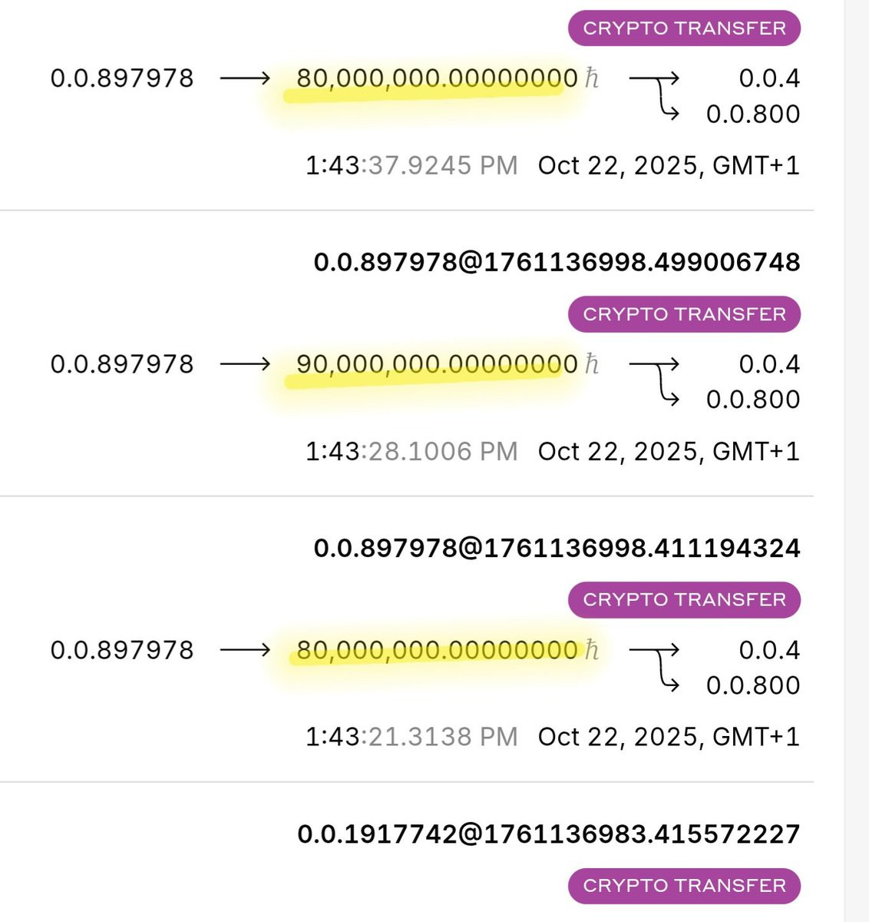Screen dimensions: 869x922
Task: Click the right arrow before the 90,000,000 amount
Action: click(x=245, y=364)
